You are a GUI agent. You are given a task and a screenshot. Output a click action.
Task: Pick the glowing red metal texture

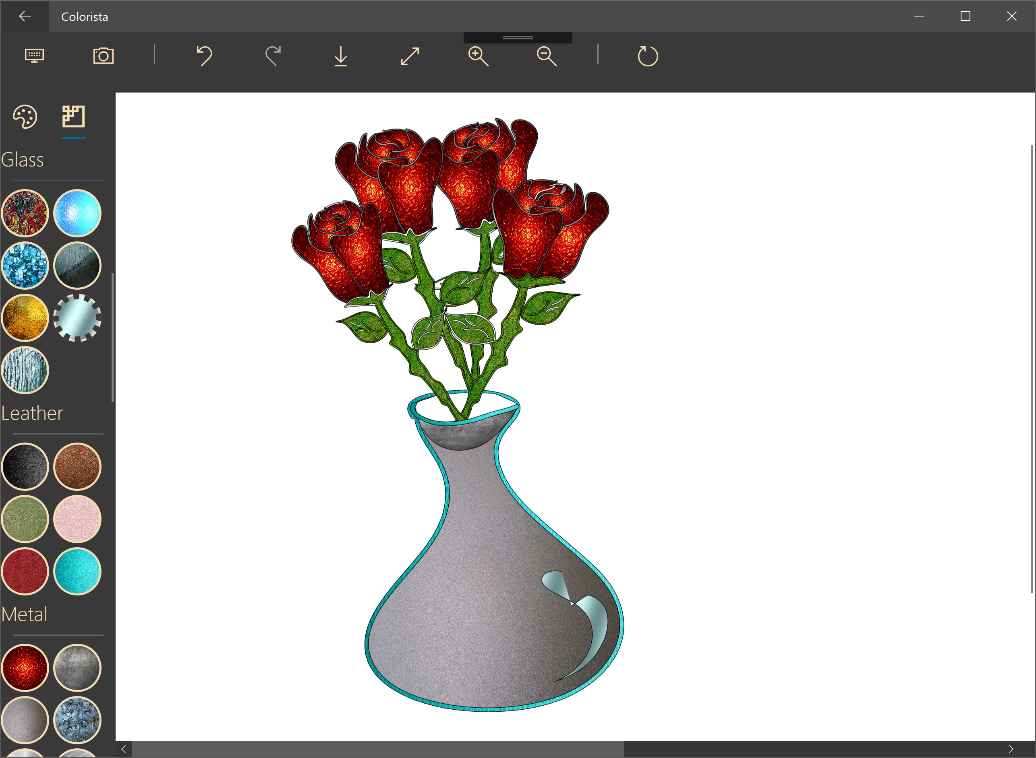(25, 667)
